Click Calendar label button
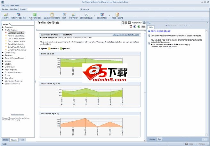The width and height of the screenshot is (210, 146). (x=137, y=23)
